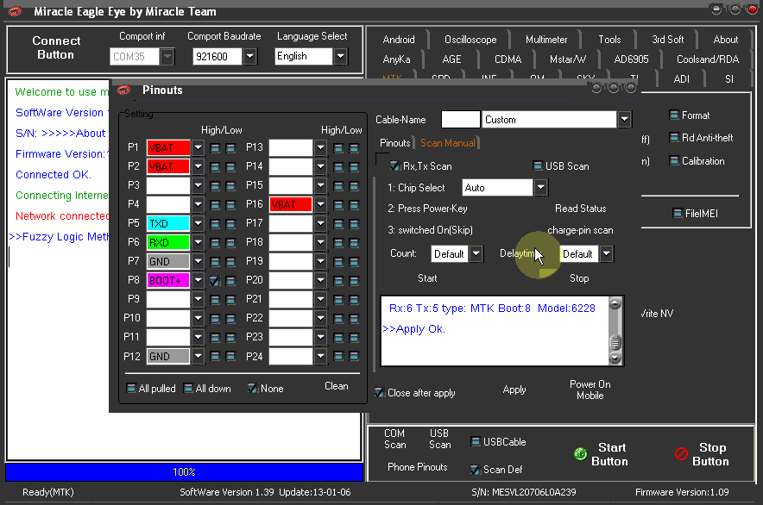
Task: Expand the Cable-Name Custom dropdown
Action: pos(624,120)
